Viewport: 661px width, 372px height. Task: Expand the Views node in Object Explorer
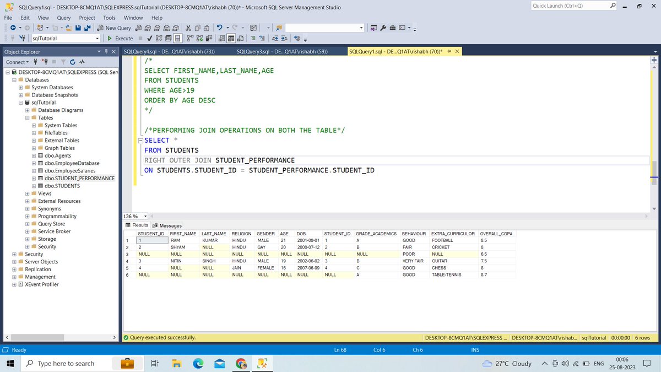(27, 193)
